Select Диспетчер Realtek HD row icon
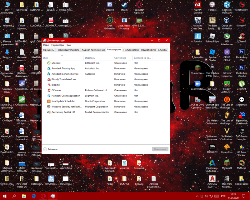The image size is (250, 200). point(49,112)
